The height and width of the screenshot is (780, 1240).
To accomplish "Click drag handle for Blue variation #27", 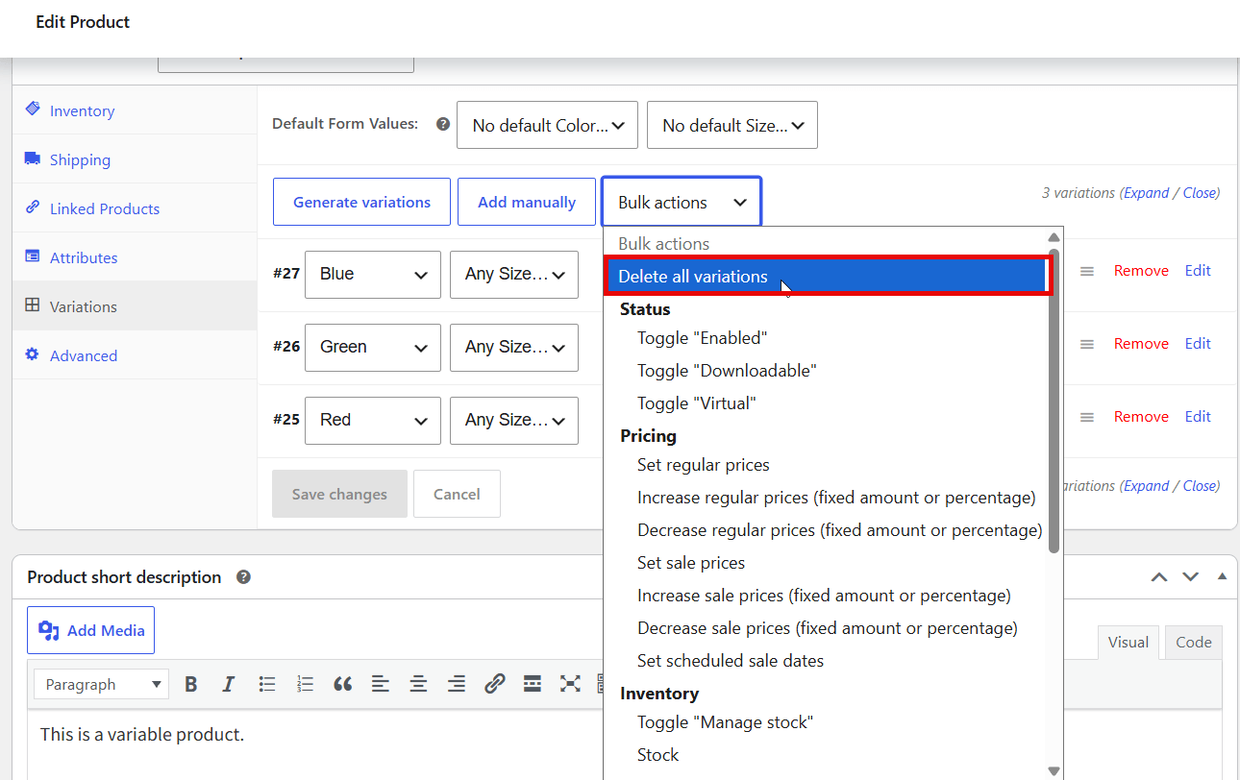I will point(1087,272).
